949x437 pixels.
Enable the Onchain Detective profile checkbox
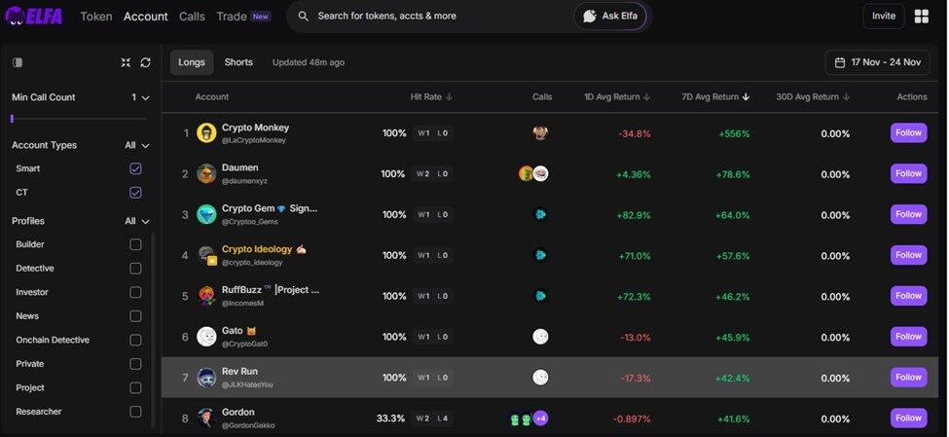135,340
